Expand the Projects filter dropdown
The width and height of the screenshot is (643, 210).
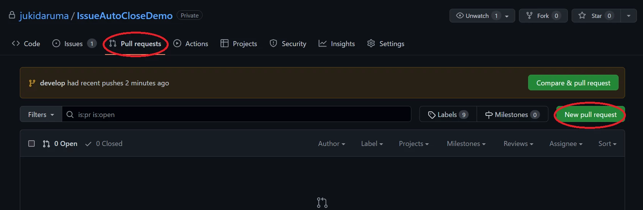click(x=414, y=143)
